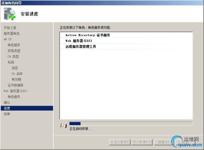Select 加密 under 私钥
Screen dimensions: 204x150
[15, 68]
